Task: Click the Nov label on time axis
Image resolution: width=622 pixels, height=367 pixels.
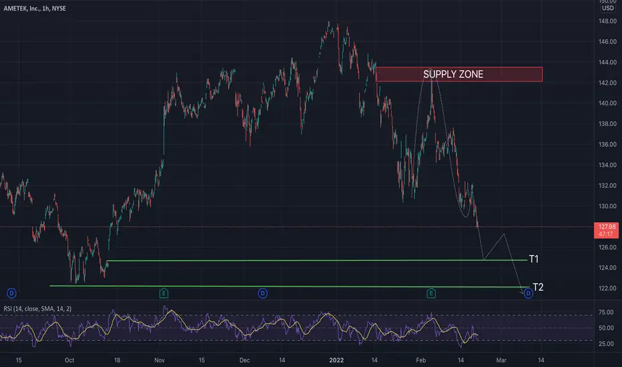Action: tap(159, 360)
